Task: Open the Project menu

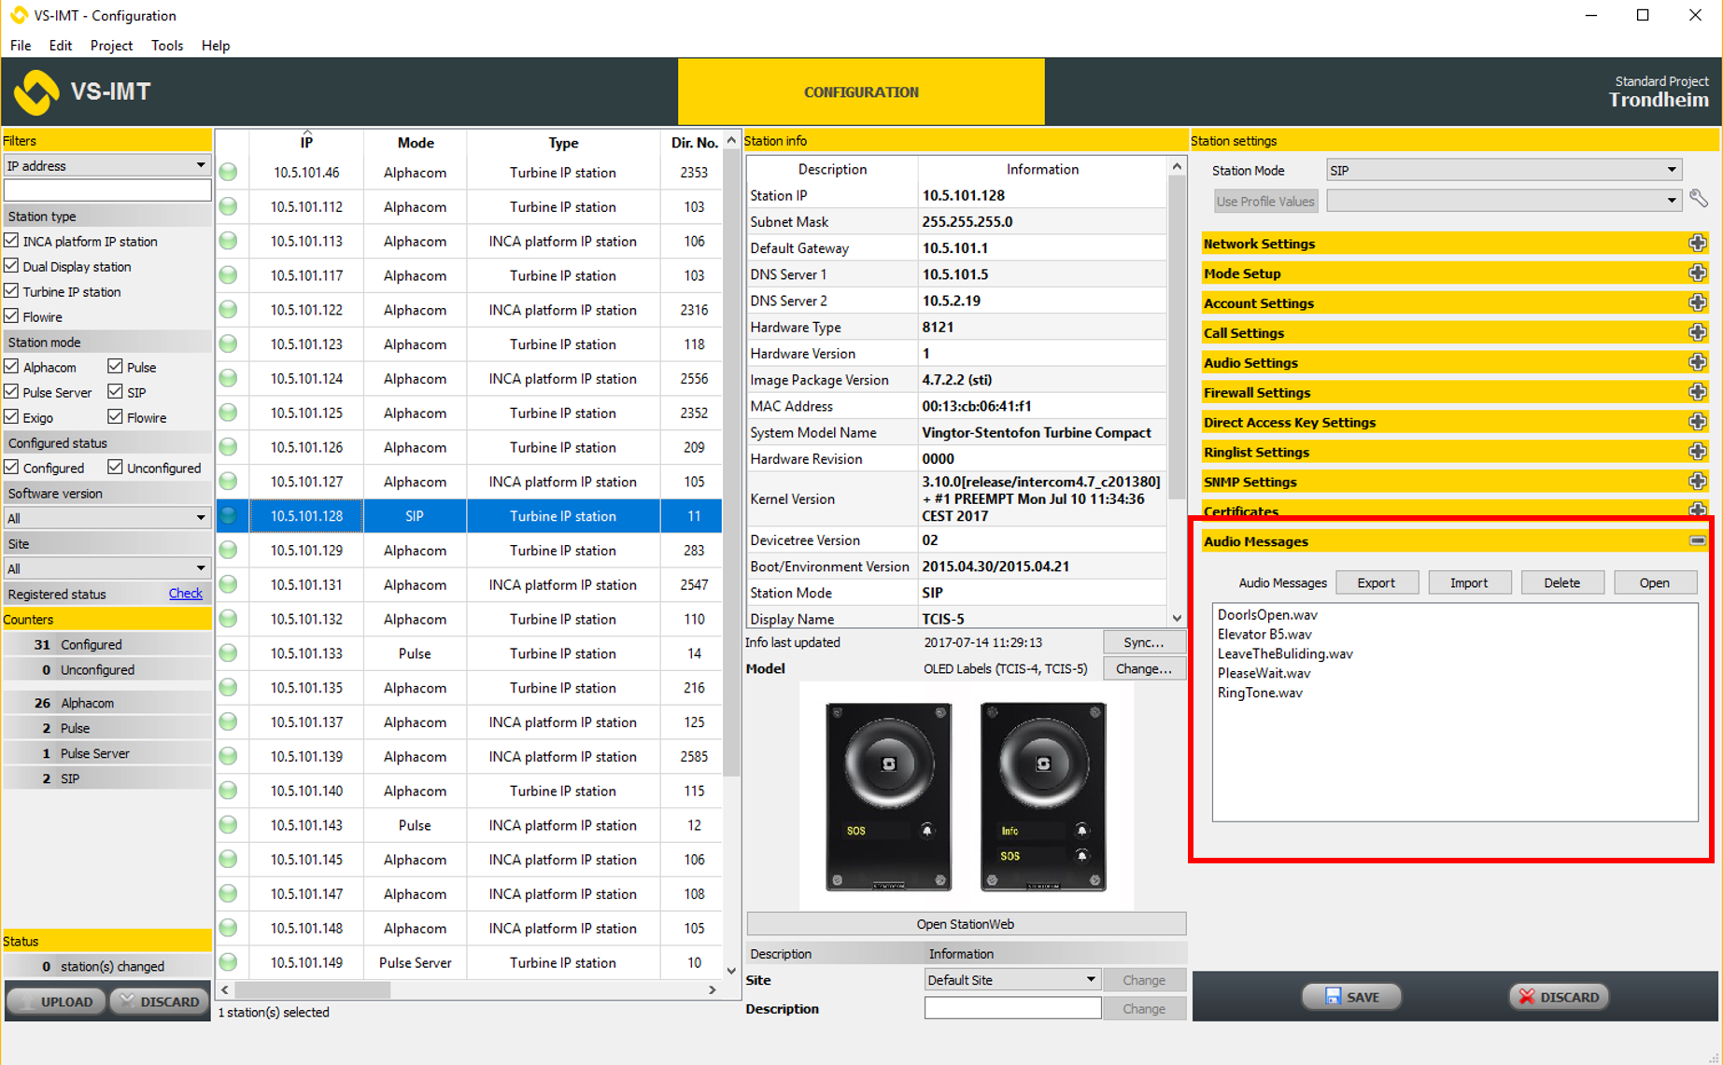Action: [x=111, y=46]
